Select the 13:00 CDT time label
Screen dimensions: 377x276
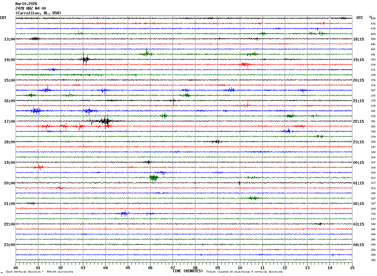click(x=9, y=39)
